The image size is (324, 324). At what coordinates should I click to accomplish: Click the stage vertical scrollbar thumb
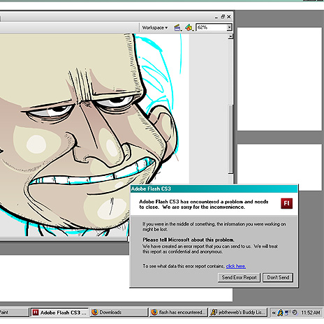[230, 139]
